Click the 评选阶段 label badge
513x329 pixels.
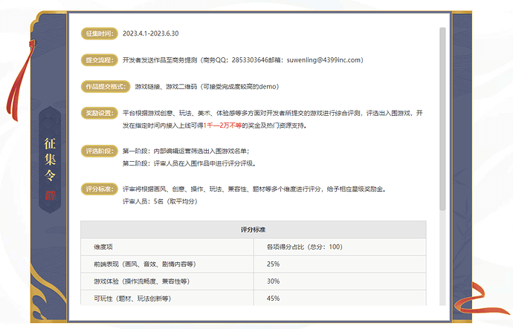(x=100, y=151)
